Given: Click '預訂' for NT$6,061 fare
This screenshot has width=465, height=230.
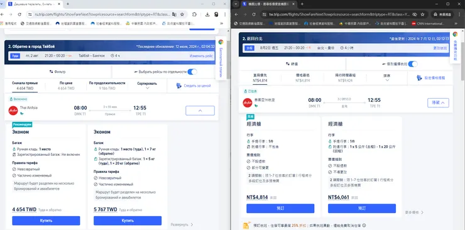Looking at the screenshot, I should (x=362, y=209).
